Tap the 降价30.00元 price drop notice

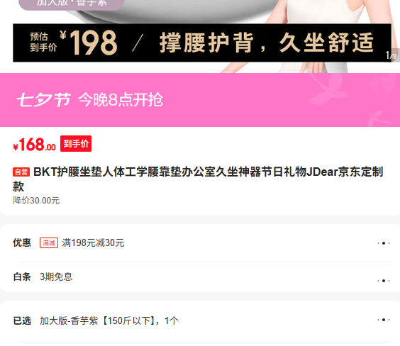click(36, 201)
